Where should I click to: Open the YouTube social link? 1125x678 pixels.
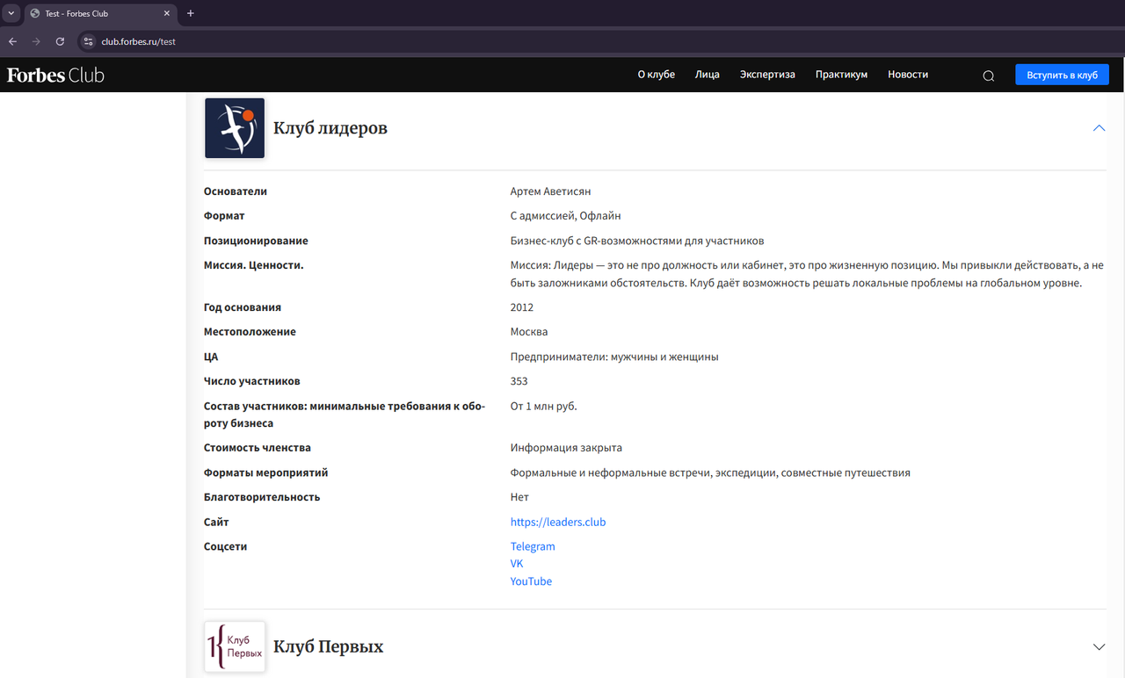(x=531, y=581)
